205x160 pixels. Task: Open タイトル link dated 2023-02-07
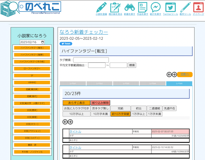[x=75, y=132]
